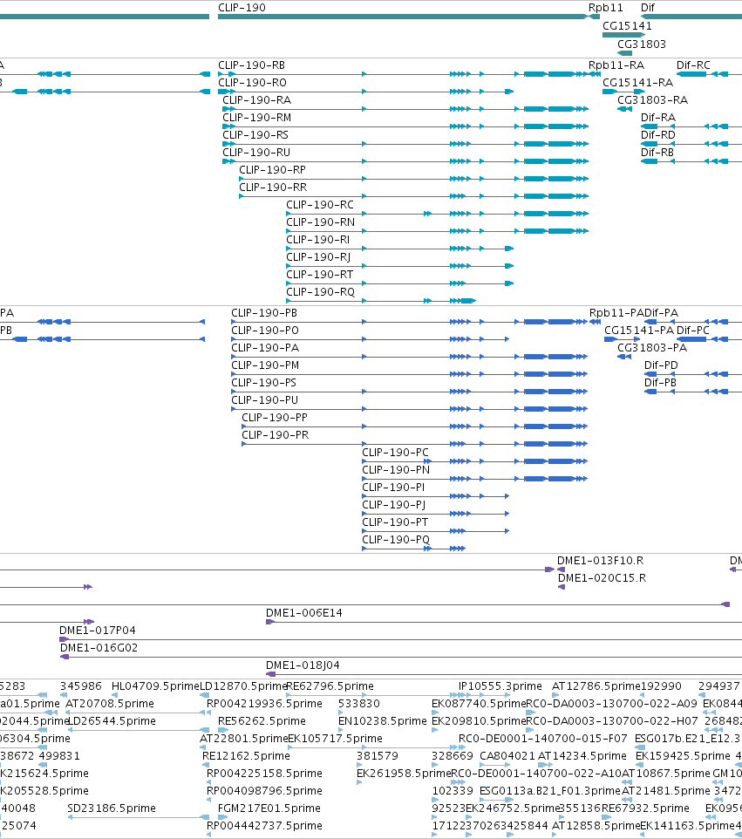This screenshot has width=742, height=839.
Task: Select transcript CLIP-190-RP
Action: [272, 169]
